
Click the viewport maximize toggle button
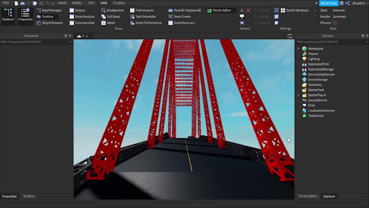(290, 36)
